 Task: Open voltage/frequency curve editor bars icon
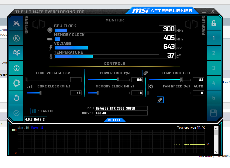click(29, 86)
